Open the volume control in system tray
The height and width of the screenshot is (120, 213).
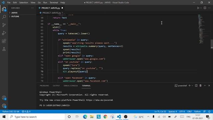tap(164, 117)
